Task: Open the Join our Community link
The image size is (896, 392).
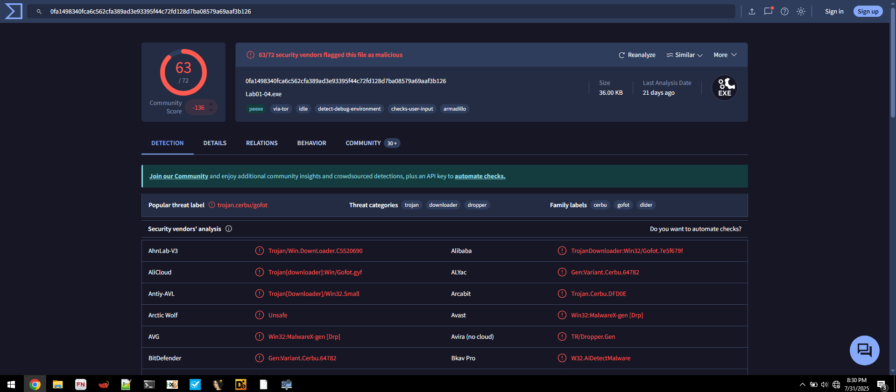Action: [179, 176]
